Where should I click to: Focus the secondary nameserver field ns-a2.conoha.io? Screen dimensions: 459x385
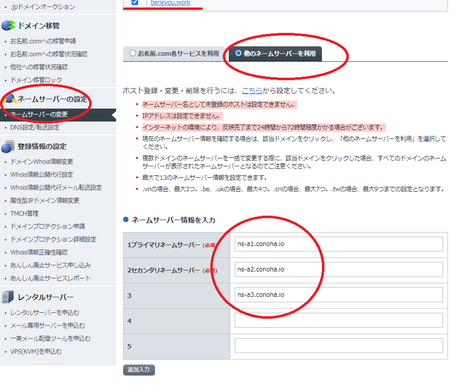pyautogui.click(x=338, y=269)
